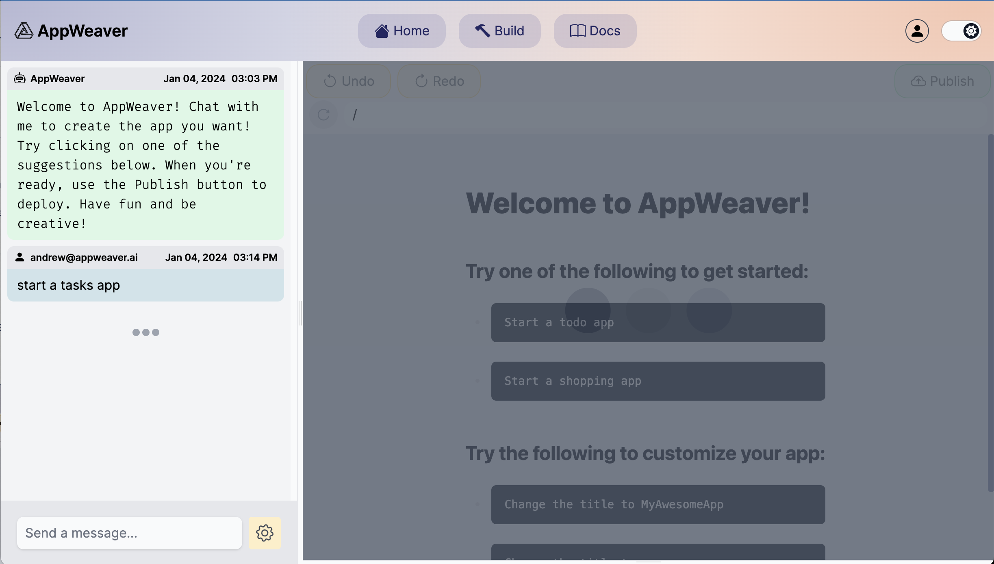
Task: Go to the Home tab
Action: [402, 31]
